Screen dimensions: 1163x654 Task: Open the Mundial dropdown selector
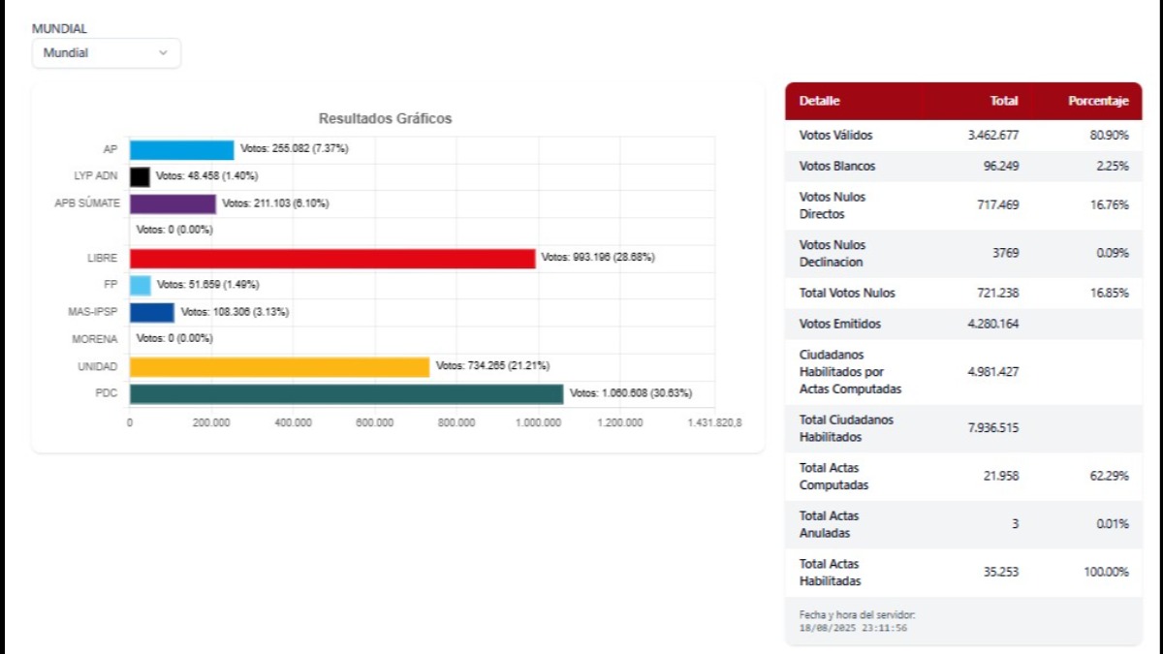coord(107,53)
